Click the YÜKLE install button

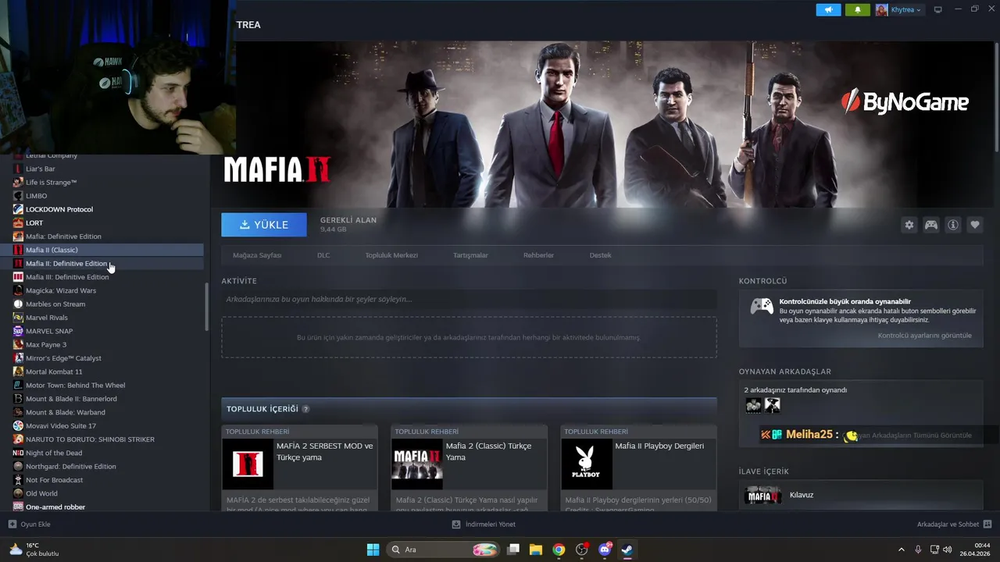[264, 225]
